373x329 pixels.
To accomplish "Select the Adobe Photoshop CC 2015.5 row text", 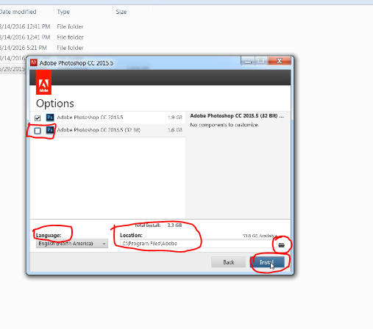I will click(x=90, y=117).
